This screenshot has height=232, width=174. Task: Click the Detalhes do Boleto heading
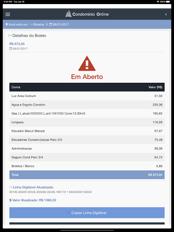[x=29, y=36]
